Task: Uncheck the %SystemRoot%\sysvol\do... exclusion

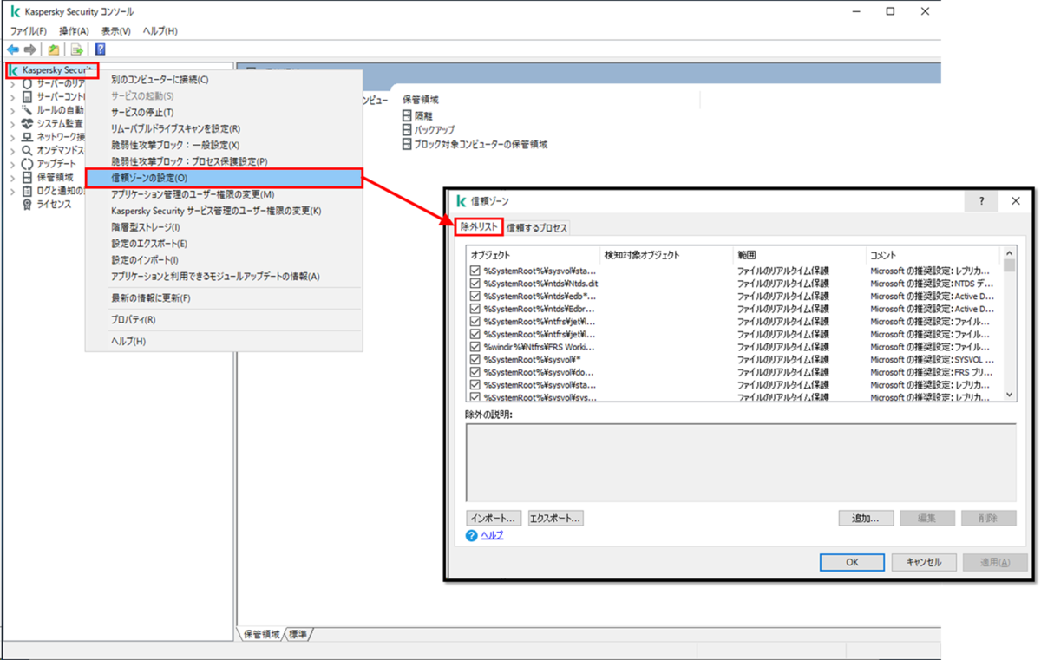Action: click(475, 372)
